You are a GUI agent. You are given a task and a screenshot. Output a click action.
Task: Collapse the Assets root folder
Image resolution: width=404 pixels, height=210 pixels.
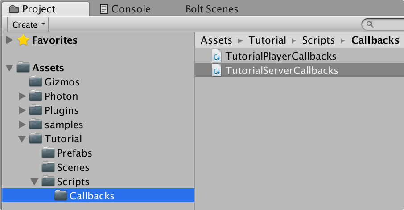coord(9,68)
